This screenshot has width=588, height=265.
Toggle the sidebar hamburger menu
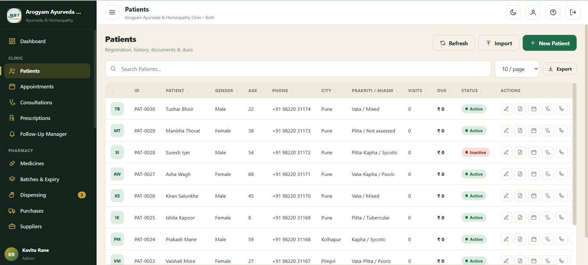[x=112, y=12]
